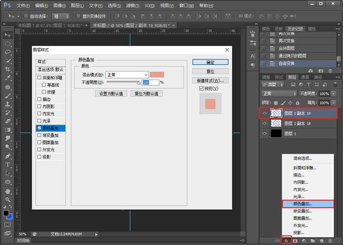This screenshot has width=343, height=245.
Task: Click 设置为默认值 button
Action: (111, 94)
